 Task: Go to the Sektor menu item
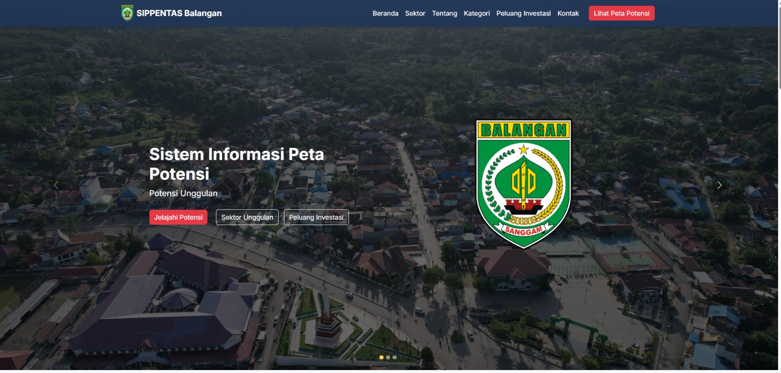(x=415, y=14)
